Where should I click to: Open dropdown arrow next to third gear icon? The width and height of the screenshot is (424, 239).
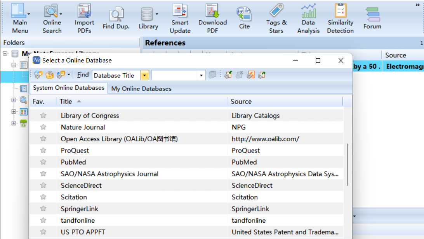click(x=69, y=74)
